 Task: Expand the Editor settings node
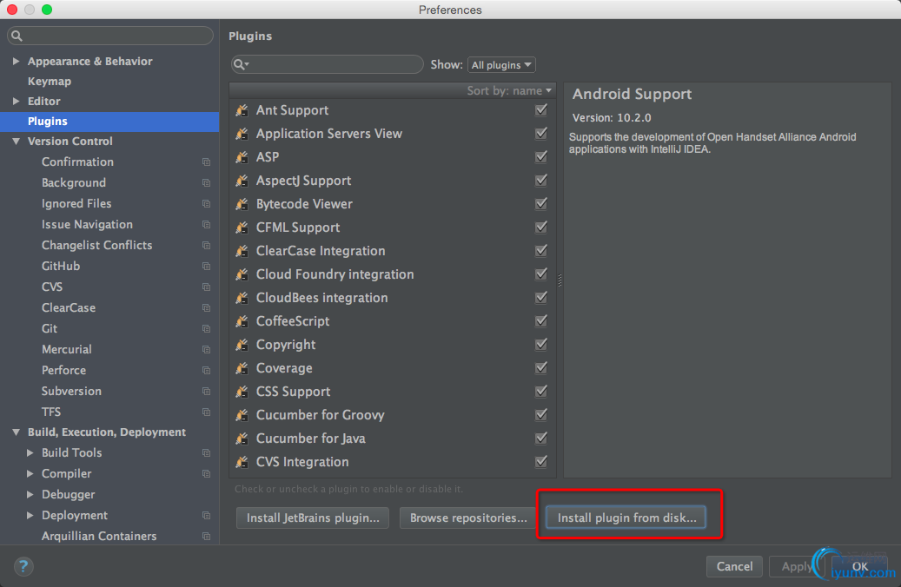(17, 101)
